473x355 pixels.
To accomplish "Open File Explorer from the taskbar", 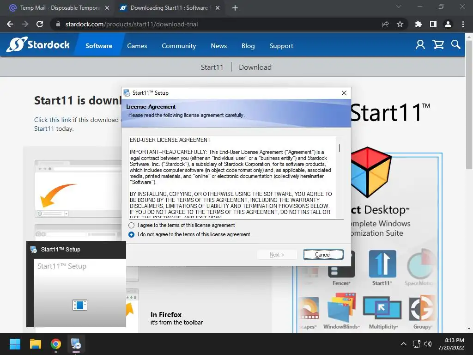I will pyautogui.click(x=35, y=344).
